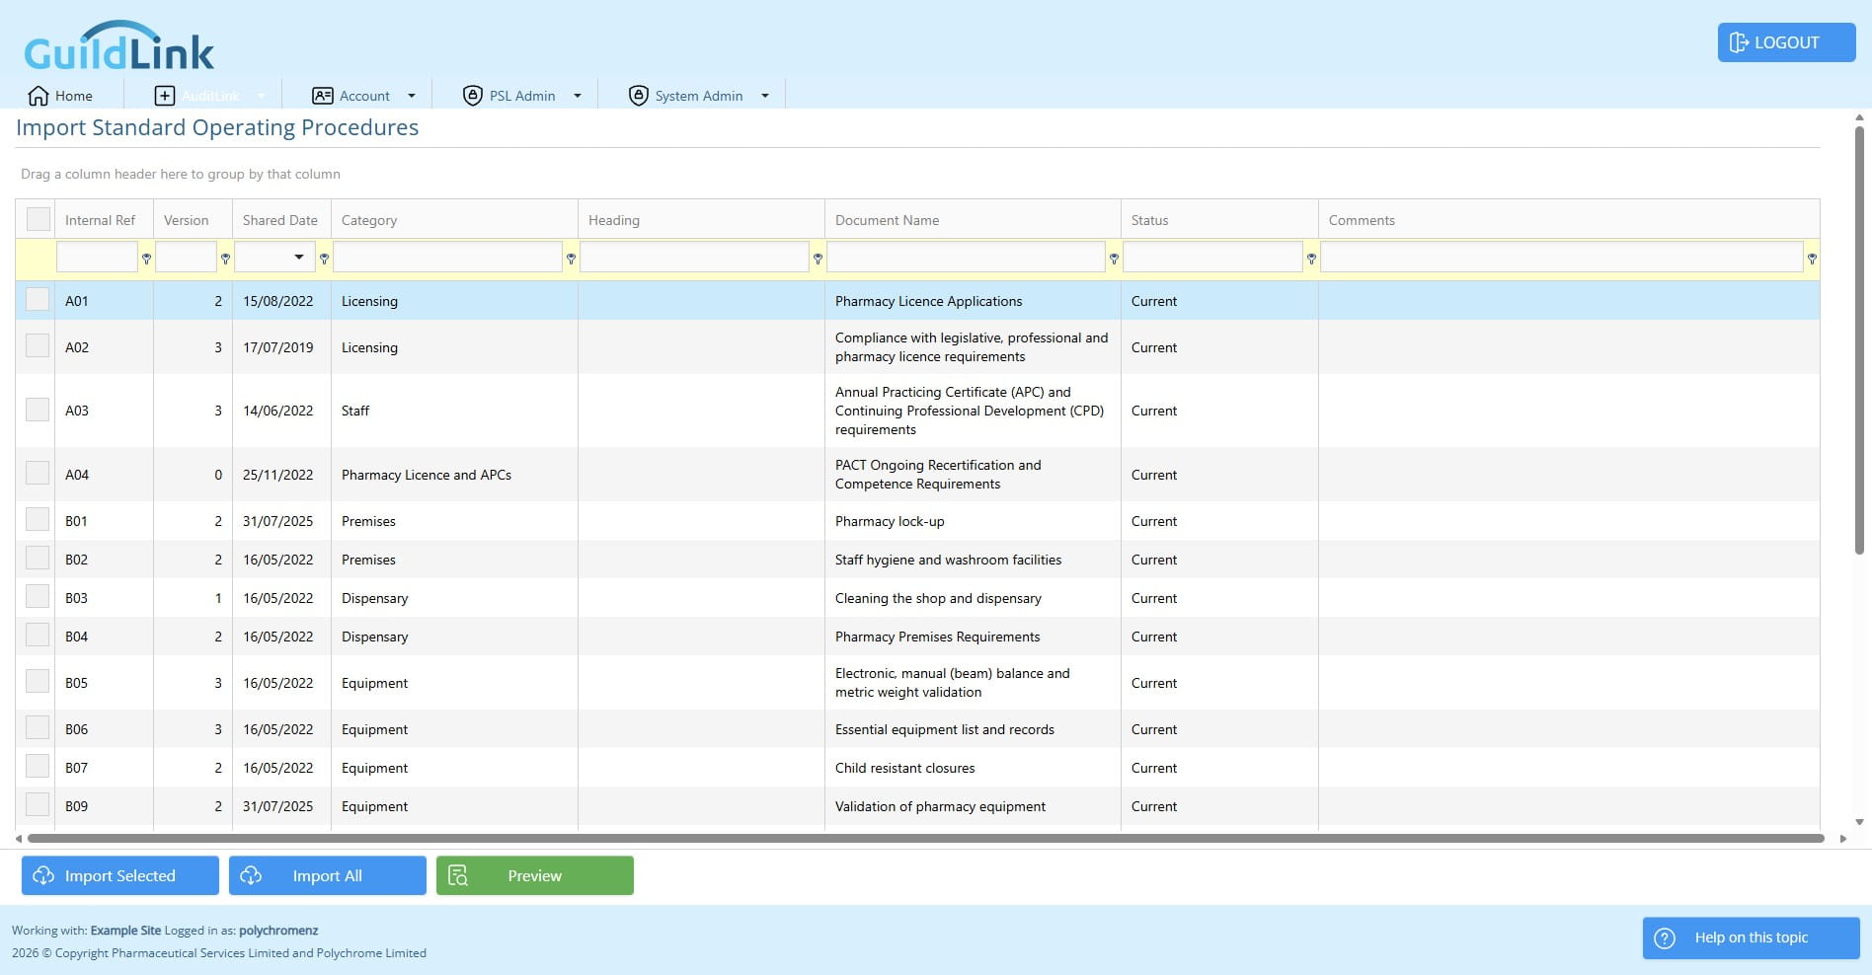
Task: Tick the checkbox for row A03
Action: click(x=38, y=410)
